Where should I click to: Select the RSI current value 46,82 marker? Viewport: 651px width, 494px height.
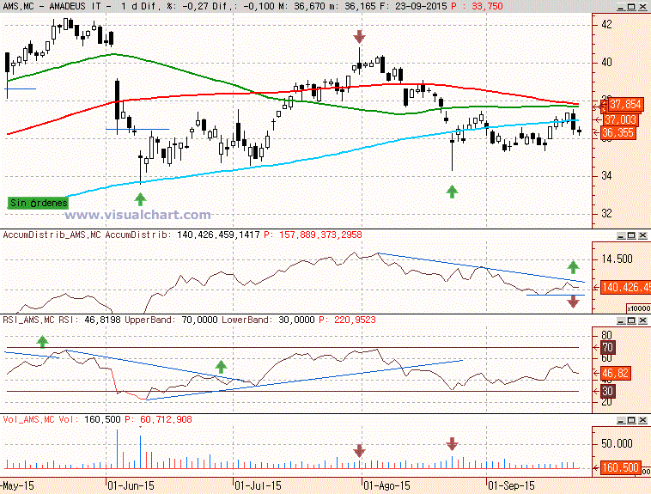(x=616, y=373)
